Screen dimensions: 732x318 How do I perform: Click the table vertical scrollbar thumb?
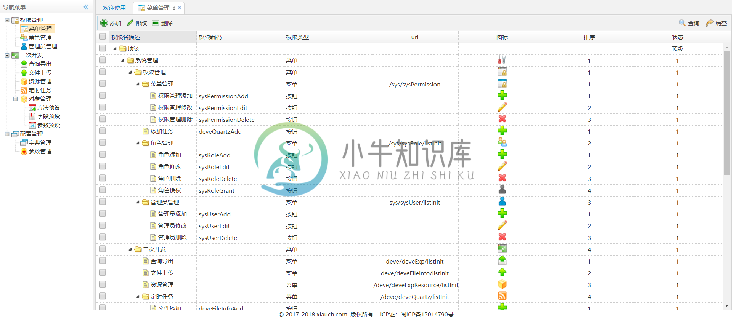pos(727,113)
